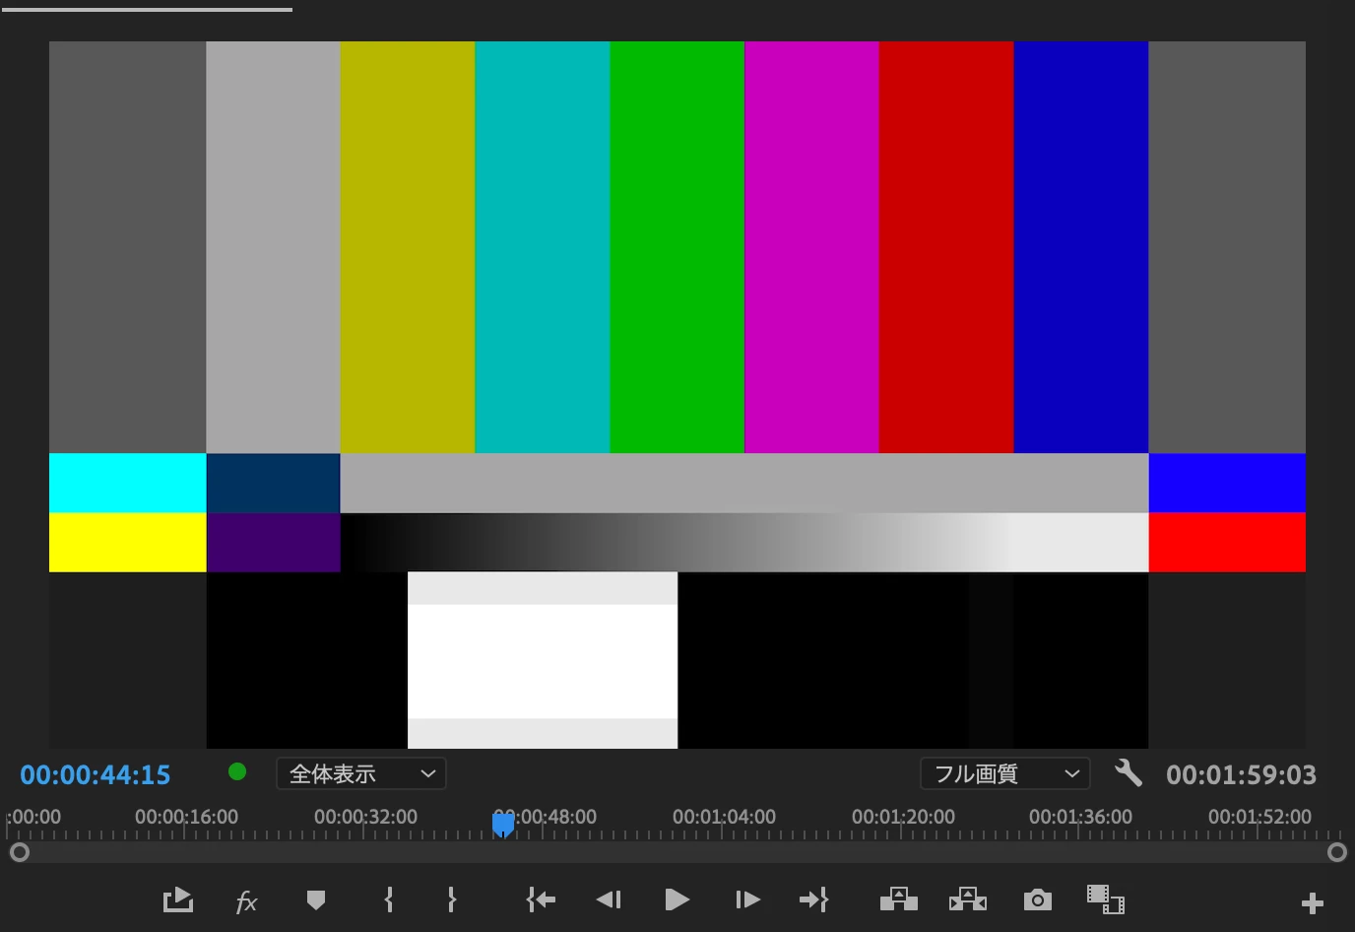Click the zoom scroll bar between handles
Image resolution: width=1355 pixels, height=932 pixels.
[x=677, y=852]
